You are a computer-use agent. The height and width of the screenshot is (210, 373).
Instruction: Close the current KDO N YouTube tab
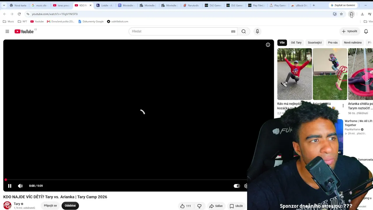[90, 5]
